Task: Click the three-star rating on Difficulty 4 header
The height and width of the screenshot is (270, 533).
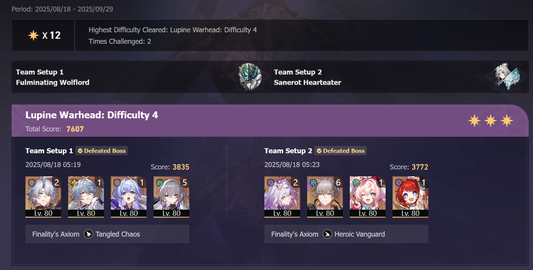Action: (491, 121)
